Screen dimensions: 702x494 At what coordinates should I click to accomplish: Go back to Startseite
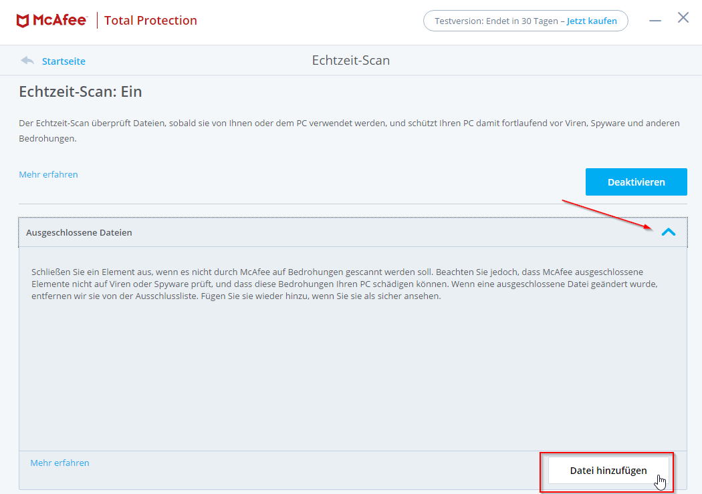click(x=64, y=61)
